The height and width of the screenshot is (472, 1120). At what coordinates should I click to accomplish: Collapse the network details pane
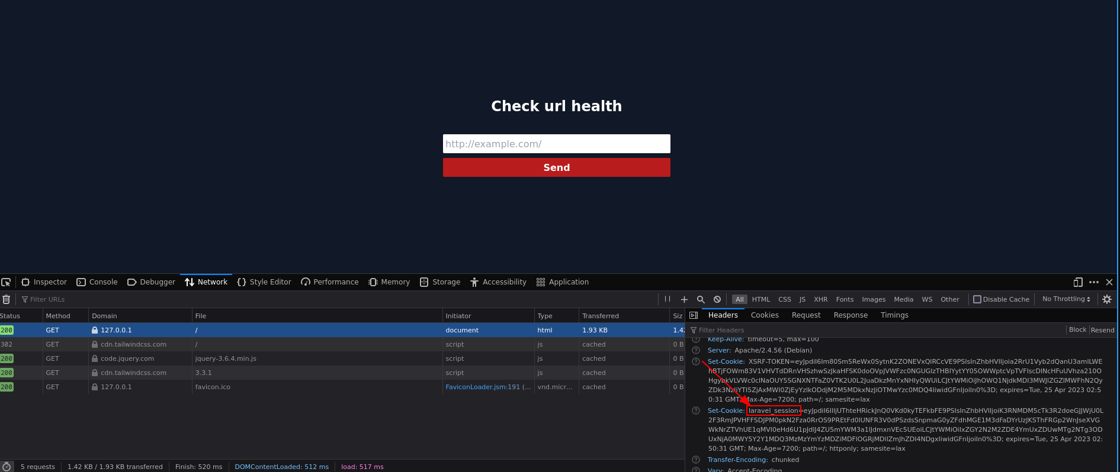coord(694,315)
